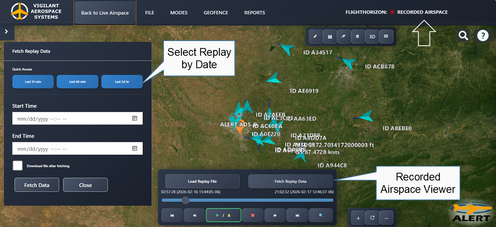Viewport: 496px width, 227px height.
Task: Click the Fetch Data button
Action: 37,185
